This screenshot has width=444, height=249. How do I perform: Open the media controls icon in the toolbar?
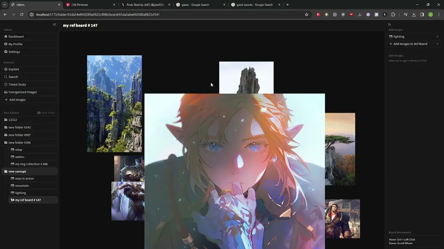pyautogui.click(x=405, y=15)
